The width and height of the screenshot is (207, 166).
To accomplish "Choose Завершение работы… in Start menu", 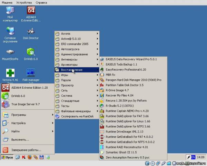I will coord(28,150).
